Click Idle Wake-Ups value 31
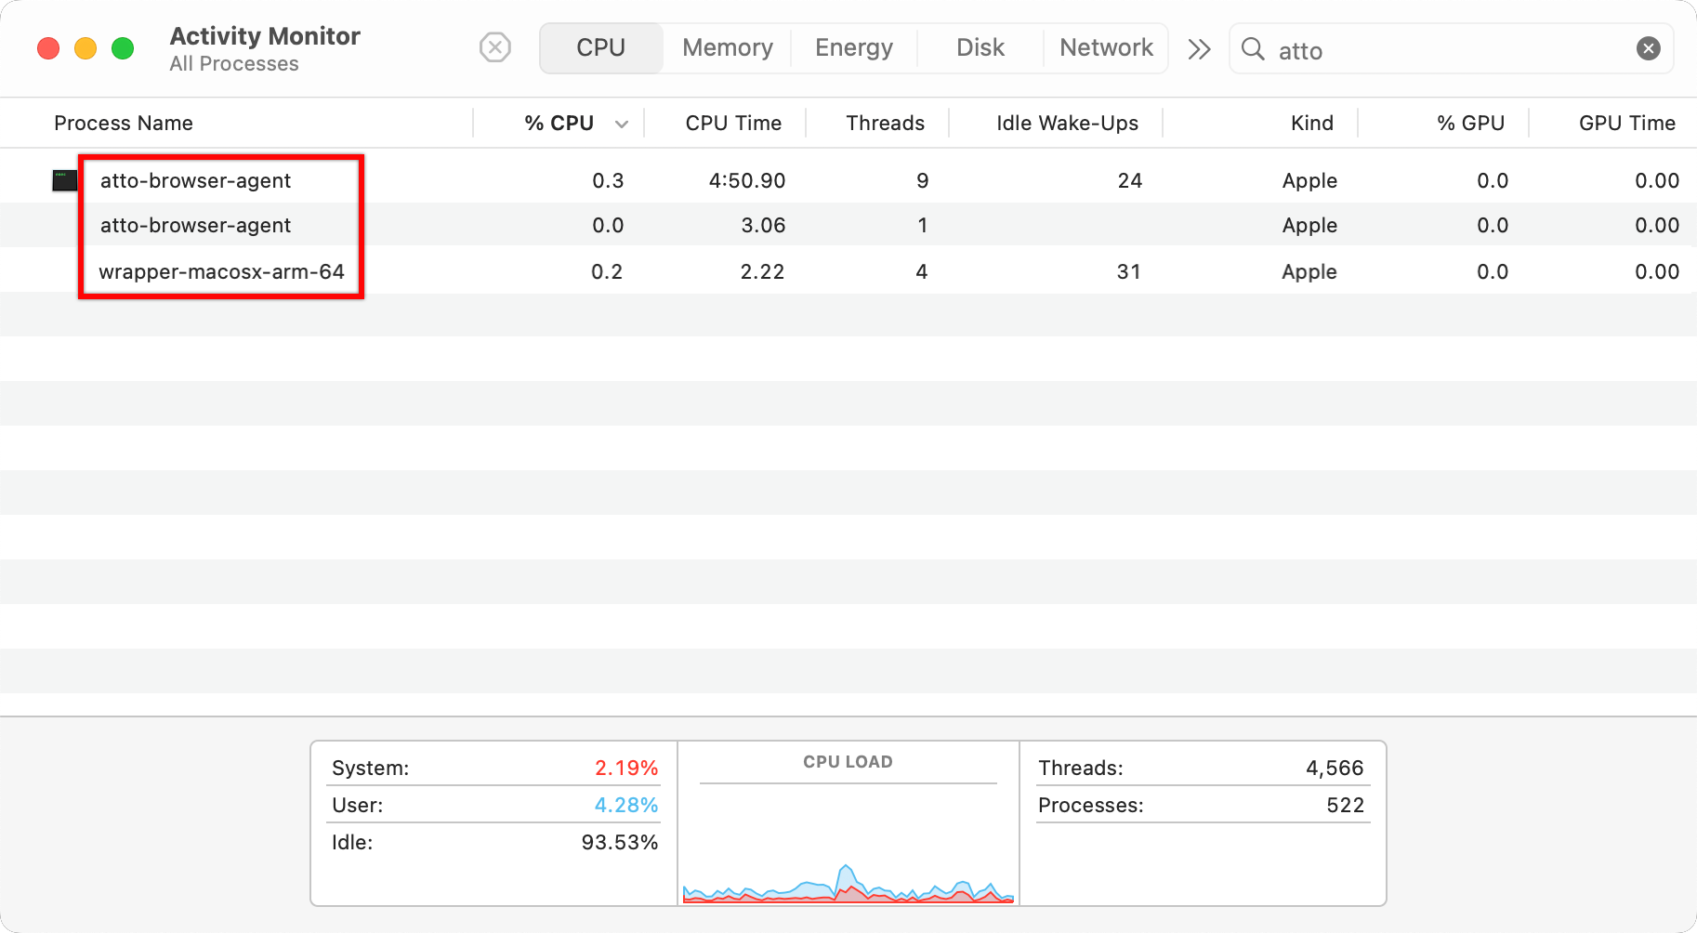The height and width of the screenshot is (933, 1697). click(x=1128, y=271)
